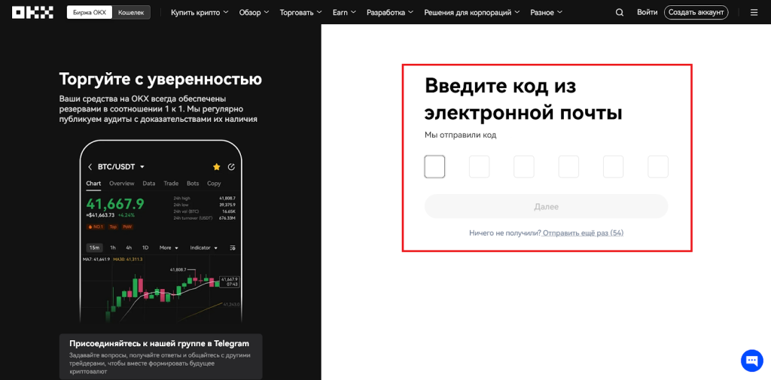Open the hamburger menu icon
The width and height of the screenshot is (771, 380).
(x=754, y=12)
